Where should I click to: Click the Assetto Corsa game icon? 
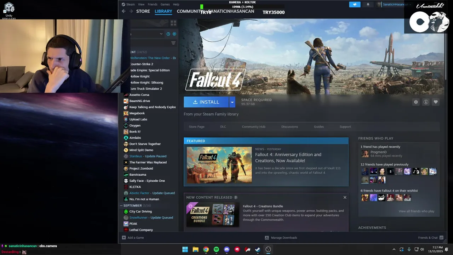(126, 95)
